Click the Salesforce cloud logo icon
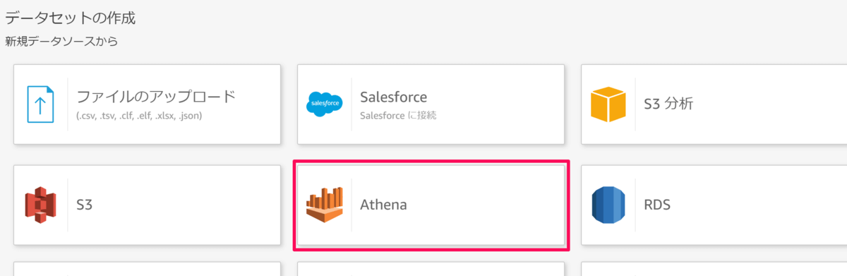This screenshot has width=847, height=276. pyautogui.click(x=325, y=104)
